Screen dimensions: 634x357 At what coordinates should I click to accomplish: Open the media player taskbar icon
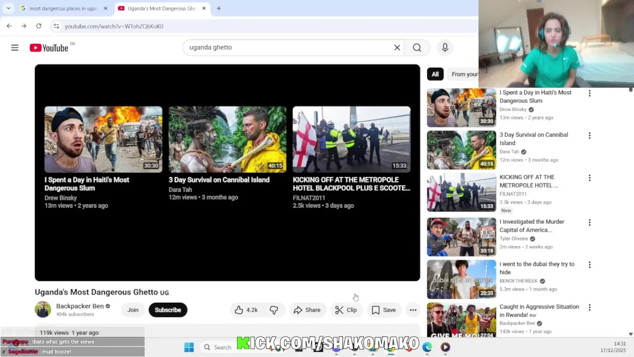445,347
